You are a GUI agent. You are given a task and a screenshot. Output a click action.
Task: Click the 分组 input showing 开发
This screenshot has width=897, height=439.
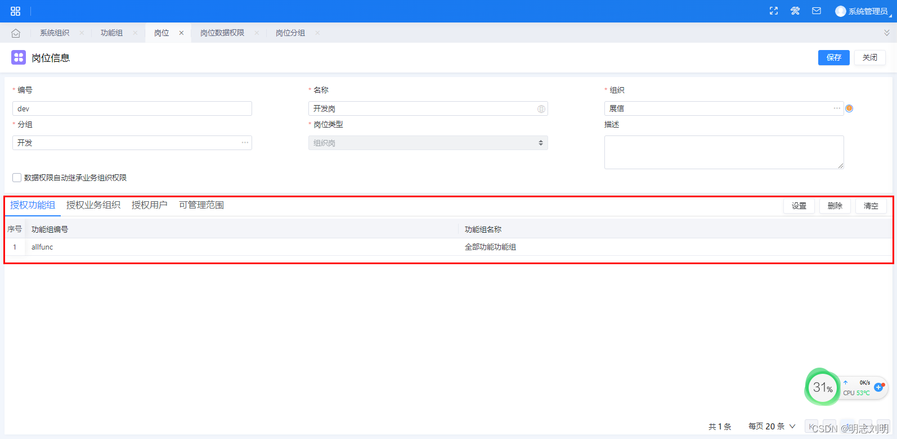coord(132,143)
